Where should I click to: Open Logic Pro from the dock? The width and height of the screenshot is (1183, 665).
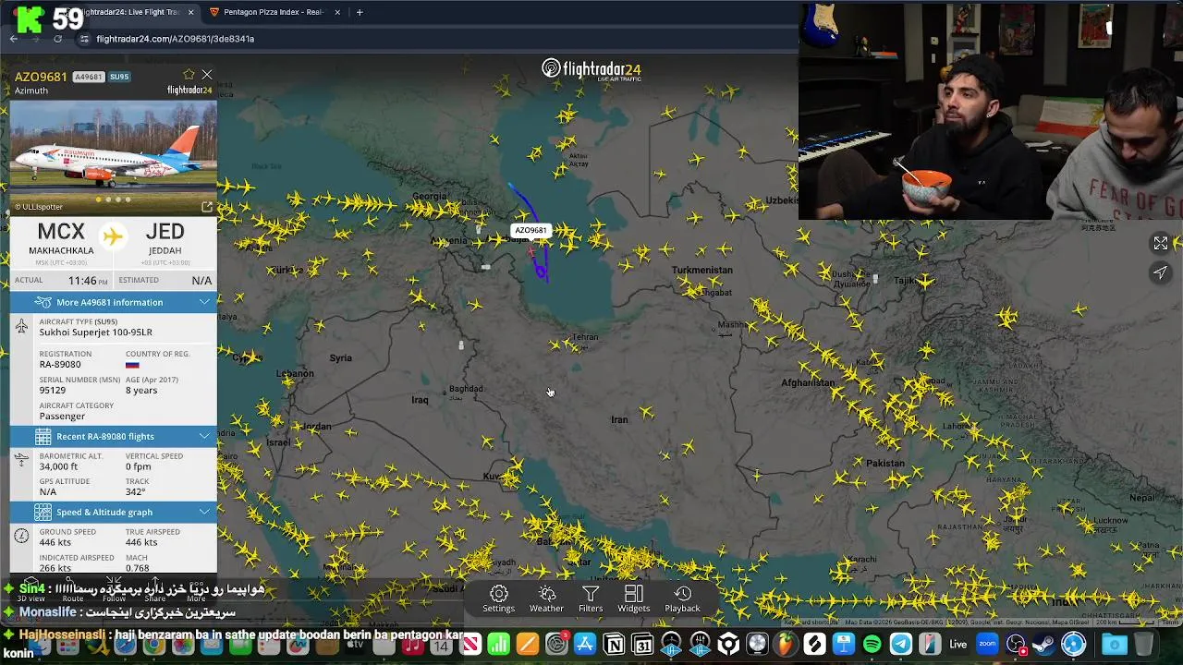tap(757, 644)
